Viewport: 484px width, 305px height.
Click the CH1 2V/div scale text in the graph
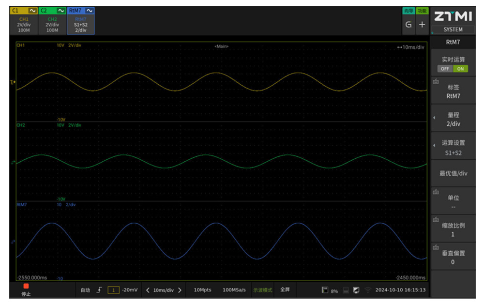click(75, 46)
